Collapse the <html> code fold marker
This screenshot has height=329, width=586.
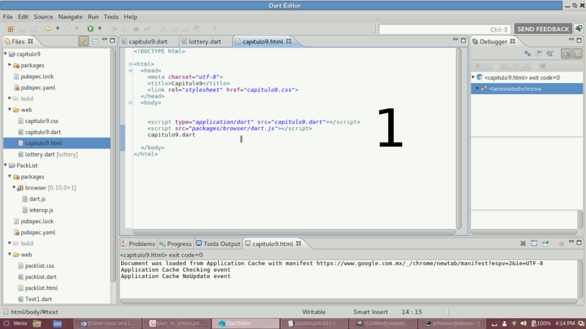pyautogui.click(x=130, y=64)
